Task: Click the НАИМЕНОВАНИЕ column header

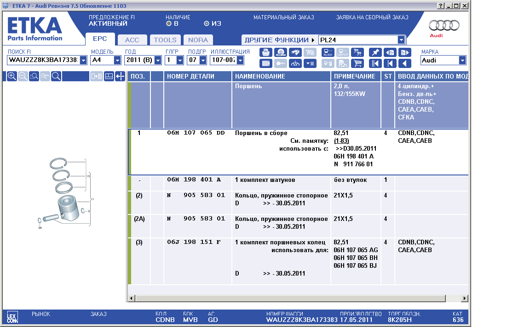Action: tap(281, 76)
